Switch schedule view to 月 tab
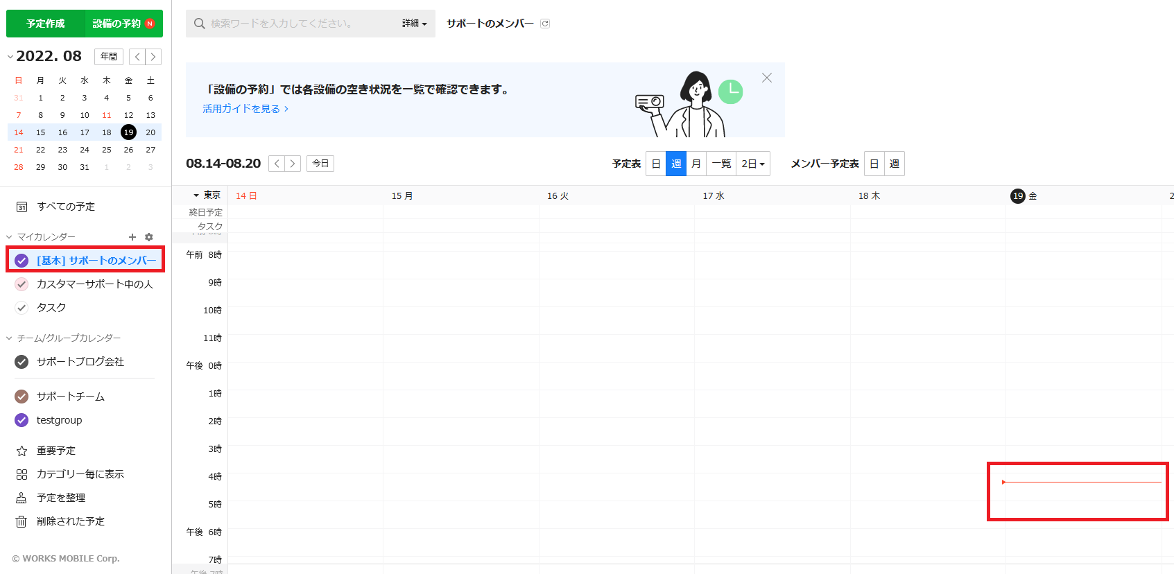 click(x=696, y=164)
